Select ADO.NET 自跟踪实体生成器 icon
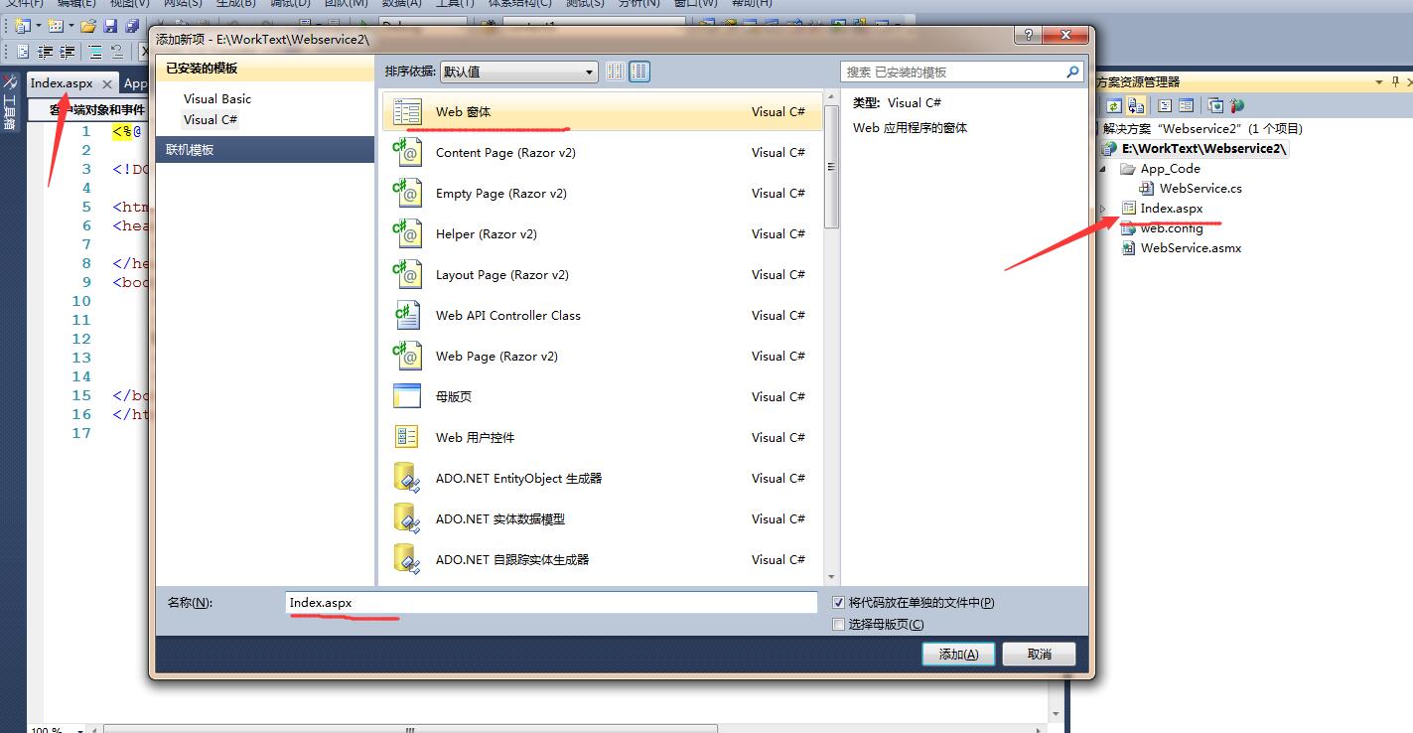 [407, 560]
